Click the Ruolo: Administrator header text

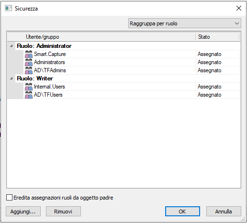[44, 46]
